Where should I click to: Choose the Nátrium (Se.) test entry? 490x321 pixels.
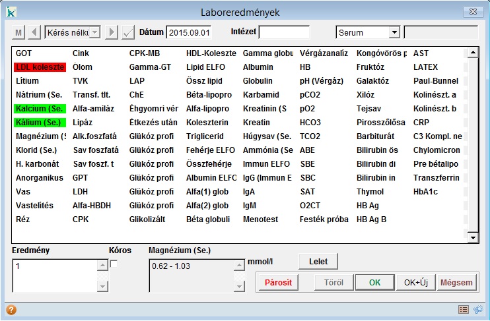click(x=40, y=95)
